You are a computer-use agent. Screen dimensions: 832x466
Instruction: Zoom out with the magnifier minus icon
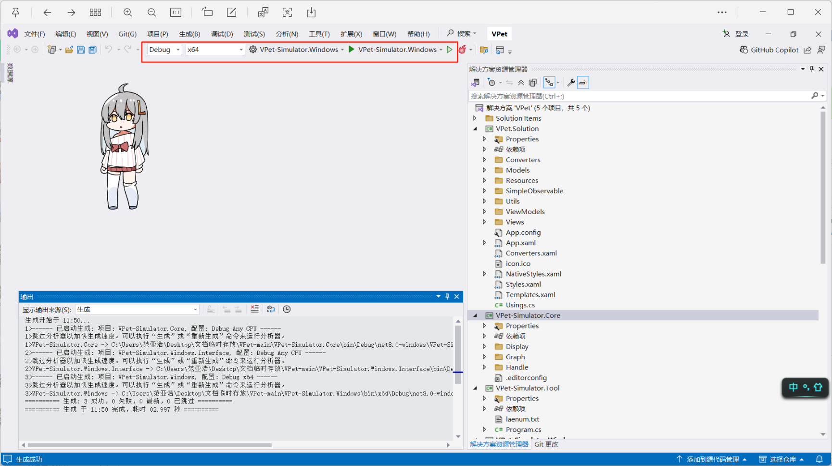pyautogui.click(x=151, y=13)
